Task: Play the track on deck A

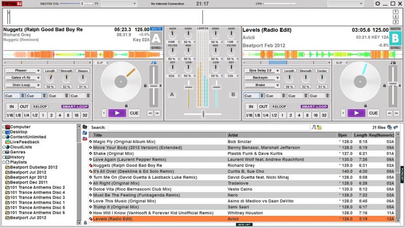Action: pos(117,113)
